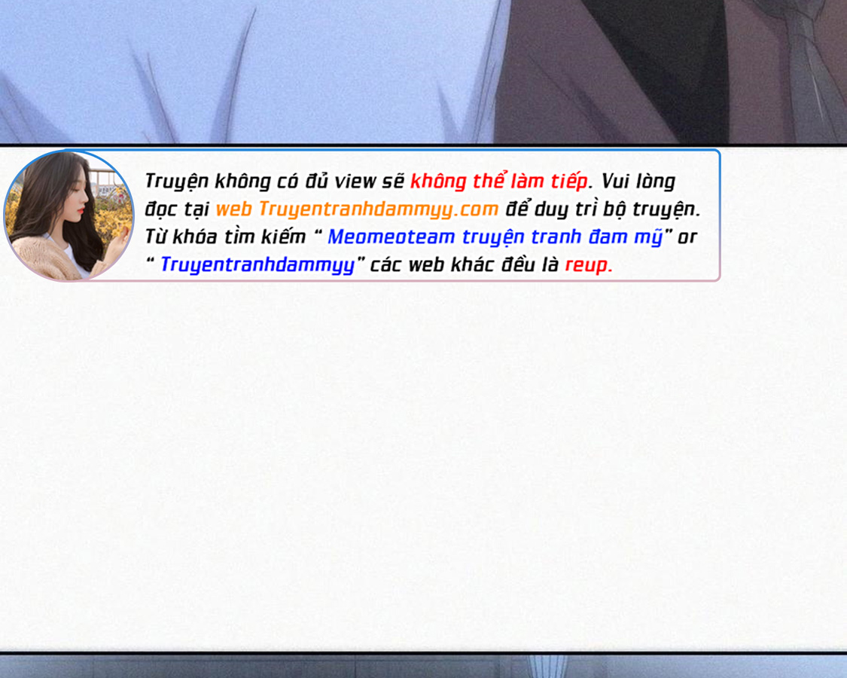The image size is (847, 678).
Task: Click the blue "Meomeoteam truyện tranh đam mỹ" keyword
Action: [495, 237]
